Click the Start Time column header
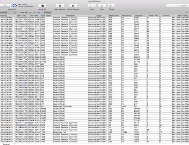Viewport: 189px width, 145px height. pos(21,15)
